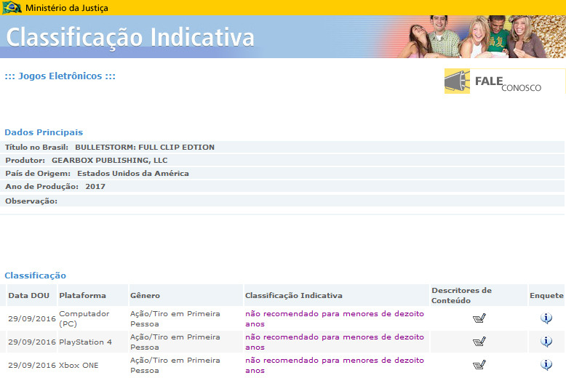Image resolution: width=566 pixels, height=386 pixels.
Task: Open the Enquete info for Computador (PC)
Action: coord(546,318)
